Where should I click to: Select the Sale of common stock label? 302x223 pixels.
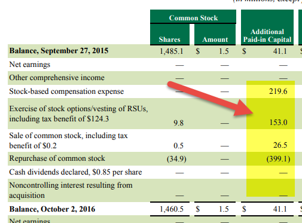pos(68,140)
